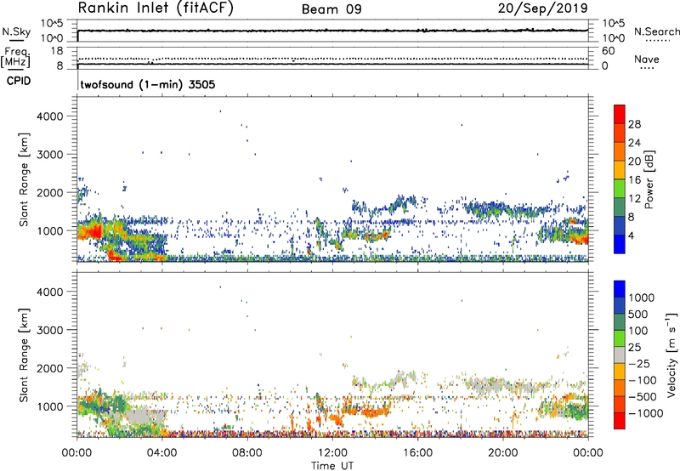Click the 'Freq. [MHz]' axis label
This screenshot has height=471, width=680.
tap(16, 57)
